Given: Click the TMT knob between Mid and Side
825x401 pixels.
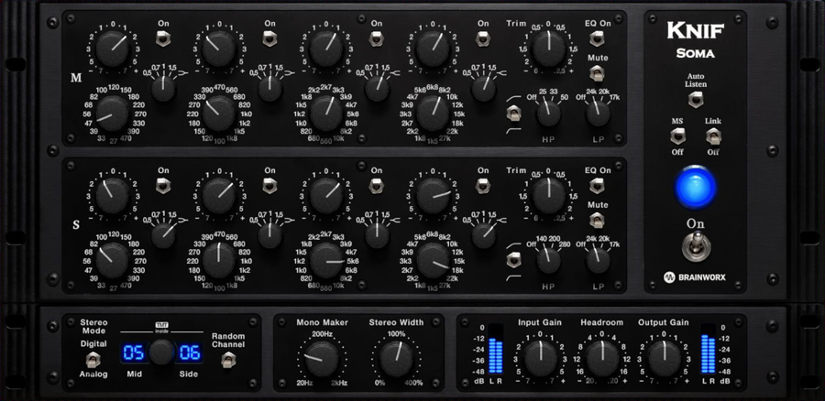Looking at the screenshot, I should pos(161,352).
